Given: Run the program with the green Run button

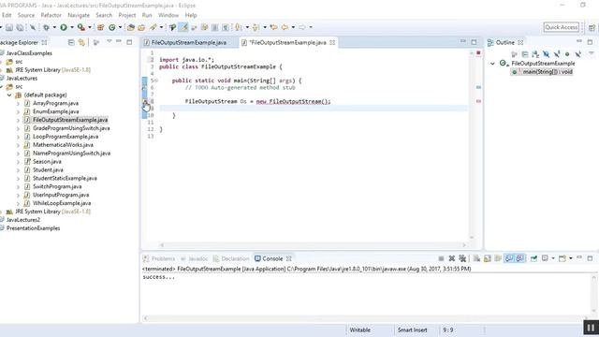Looking at the screenshot, I should (x=64, y=27).
